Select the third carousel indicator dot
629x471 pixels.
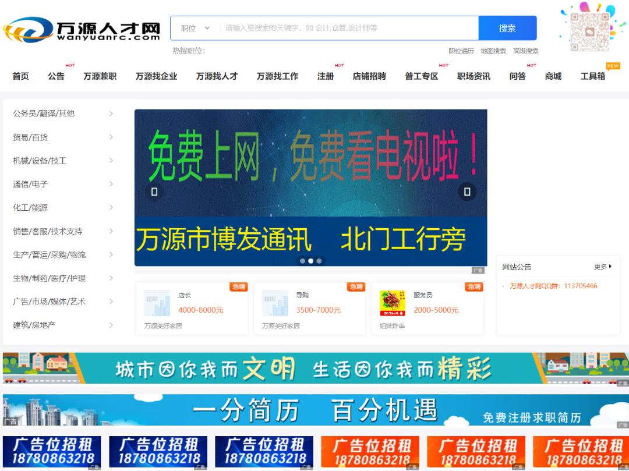coord(319,261)
